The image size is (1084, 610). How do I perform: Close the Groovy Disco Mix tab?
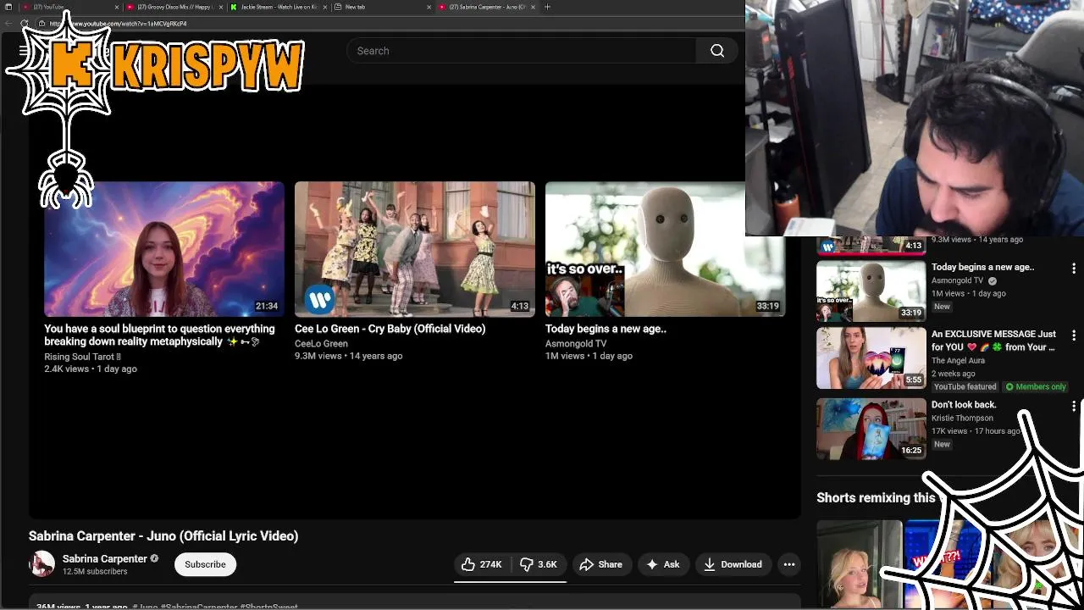(221, 7)
